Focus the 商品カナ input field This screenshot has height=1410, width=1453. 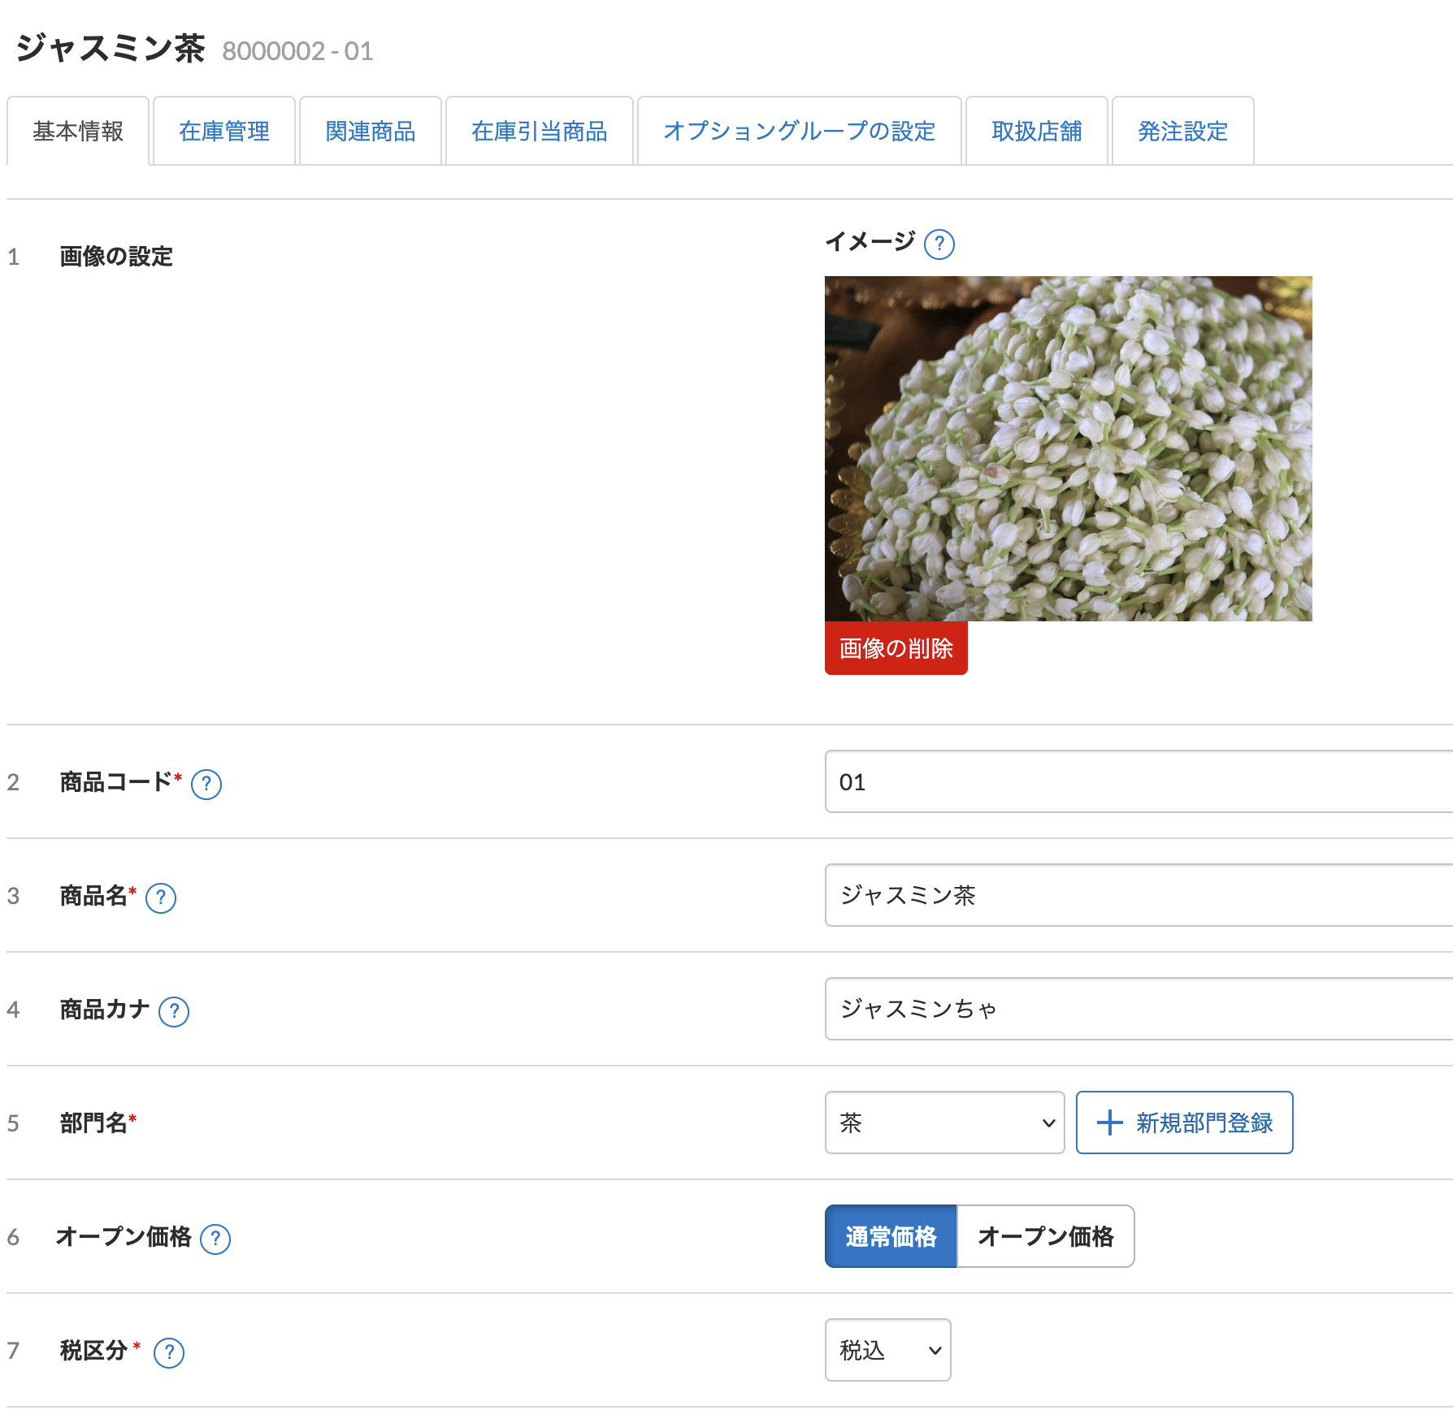1139,1009
